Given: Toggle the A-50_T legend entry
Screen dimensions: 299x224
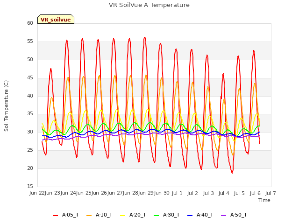Looking at the screenshot, I should [234, 215].
